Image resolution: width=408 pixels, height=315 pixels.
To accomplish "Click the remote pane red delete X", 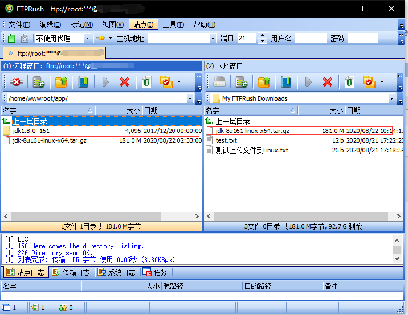I will coord(124,82).
